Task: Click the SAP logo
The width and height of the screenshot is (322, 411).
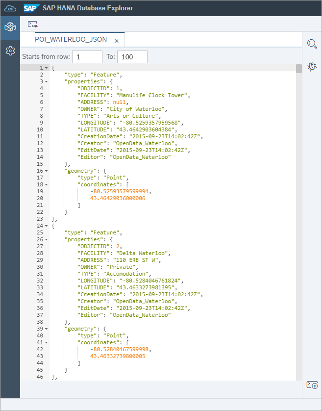Action: (32, 8)
